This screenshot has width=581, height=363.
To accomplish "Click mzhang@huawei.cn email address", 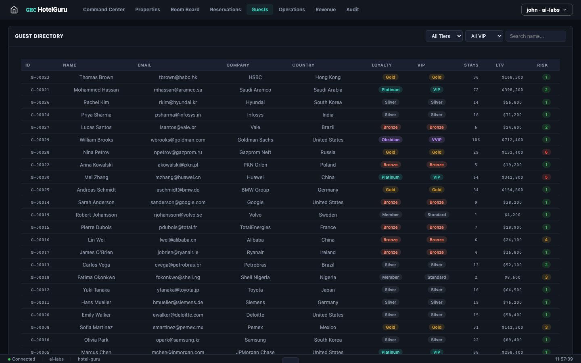I will click(x=178, y=177).
